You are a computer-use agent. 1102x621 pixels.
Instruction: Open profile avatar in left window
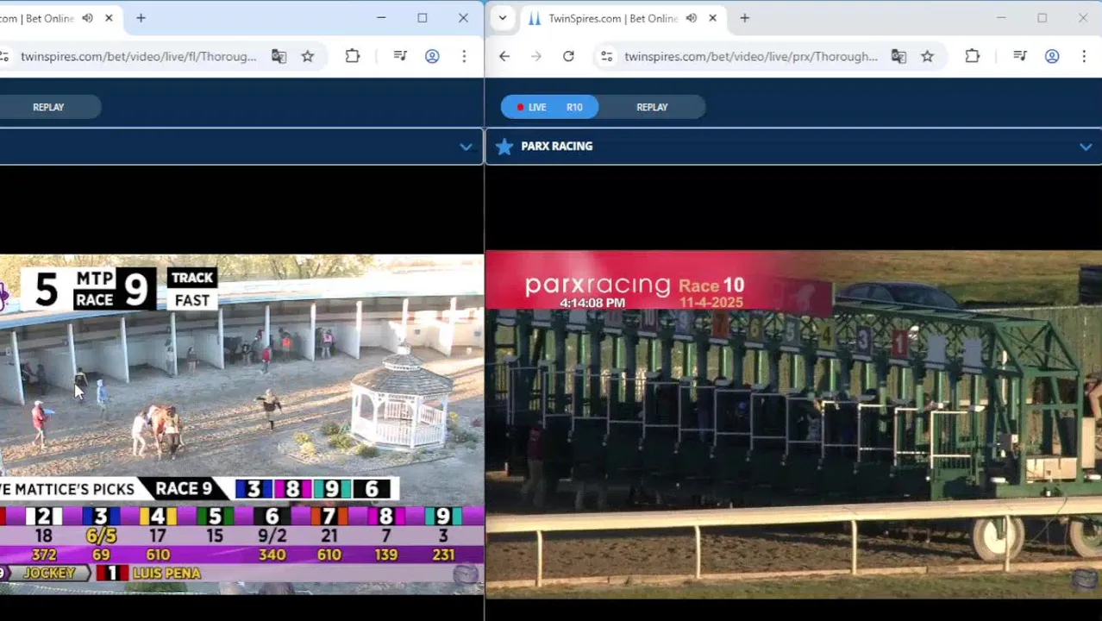pyautogui.click(x=432, y=56)
